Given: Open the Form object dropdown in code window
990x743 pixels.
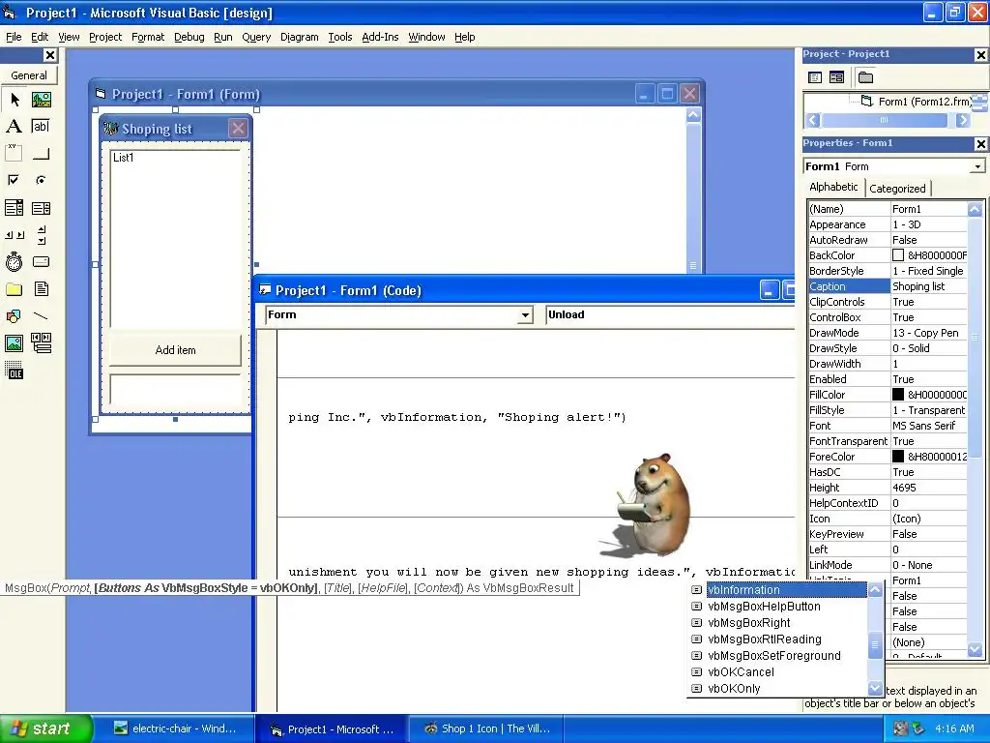Looking at the screenshot, I should [525, 314].
